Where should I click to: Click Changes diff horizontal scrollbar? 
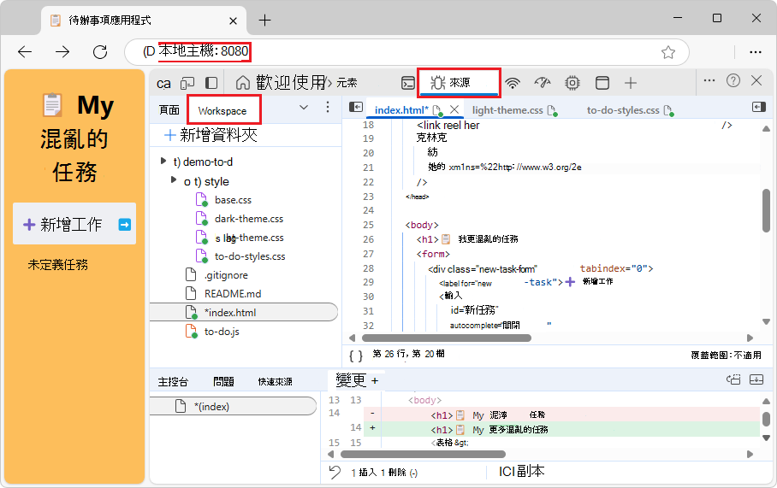click(x=423, y=455)
